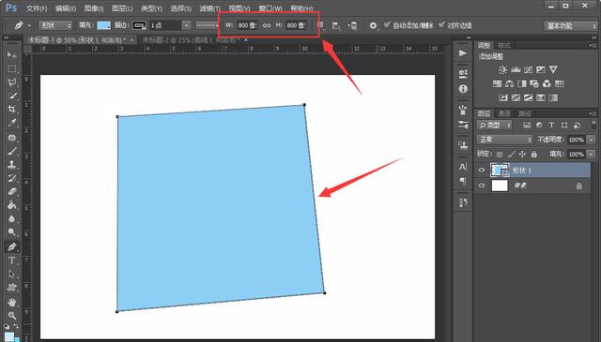
Task: Expand the 基本功能 workspace dropdown
Action: pyautogui.click(x=570, y=25)
